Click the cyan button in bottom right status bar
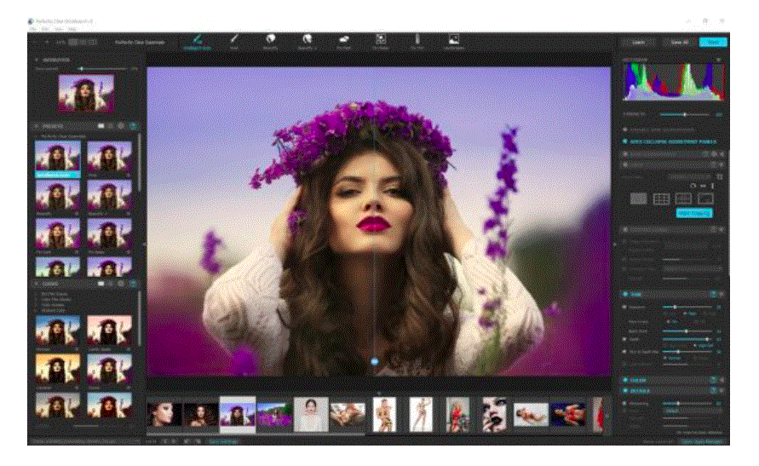Viewport: 759px width, 466px height. coord(702,441)
